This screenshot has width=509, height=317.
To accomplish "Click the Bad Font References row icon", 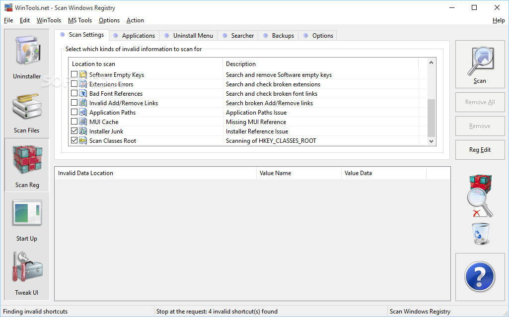I will pyautogui.click(x=83, y=93).
